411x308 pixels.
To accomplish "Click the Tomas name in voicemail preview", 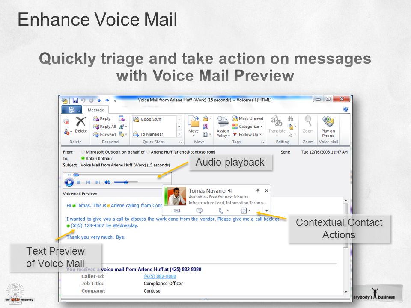I will click(x=83, y=206).
